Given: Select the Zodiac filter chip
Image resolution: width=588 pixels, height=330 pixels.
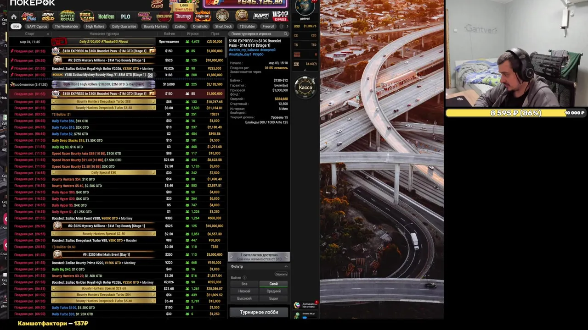Looking at the screenshot, I should point(180,26).
